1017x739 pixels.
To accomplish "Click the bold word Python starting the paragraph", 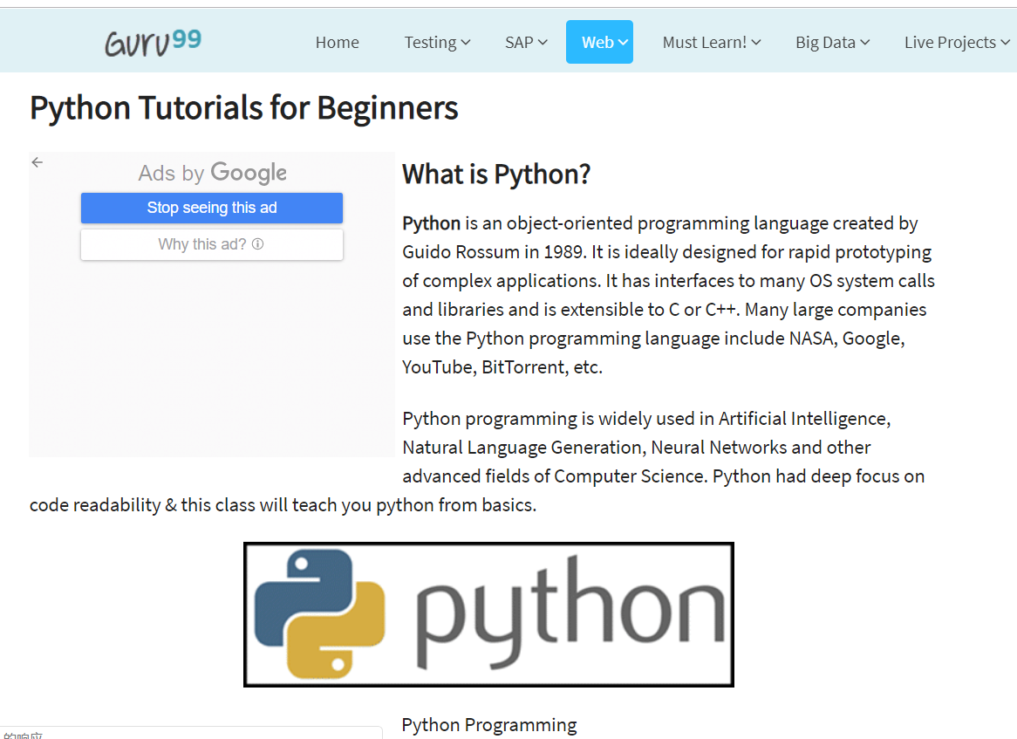I will click(432, 223).
